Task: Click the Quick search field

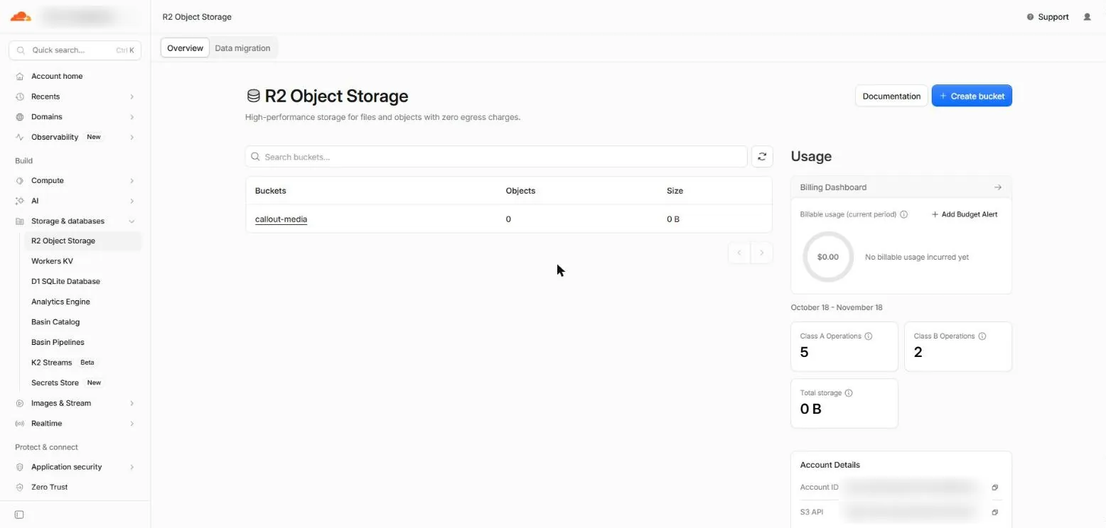Action: point(75,50)
